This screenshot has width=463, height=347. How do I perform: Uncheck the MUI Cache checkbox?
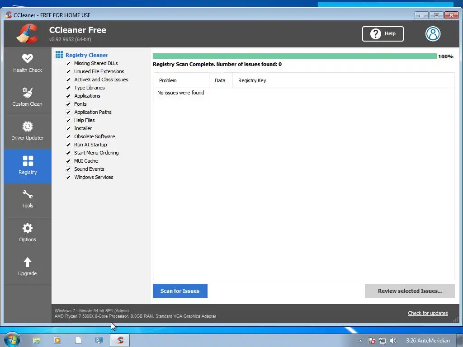tap(68, 161)
